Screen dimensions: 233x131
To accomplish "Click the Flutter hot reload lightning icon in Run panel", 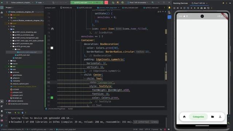I will 15,113.
